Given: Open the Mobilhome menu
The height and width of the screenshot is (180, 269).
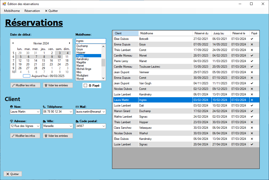Looking at the screenshot, I should pyautogui.click(x=12, y=11).
